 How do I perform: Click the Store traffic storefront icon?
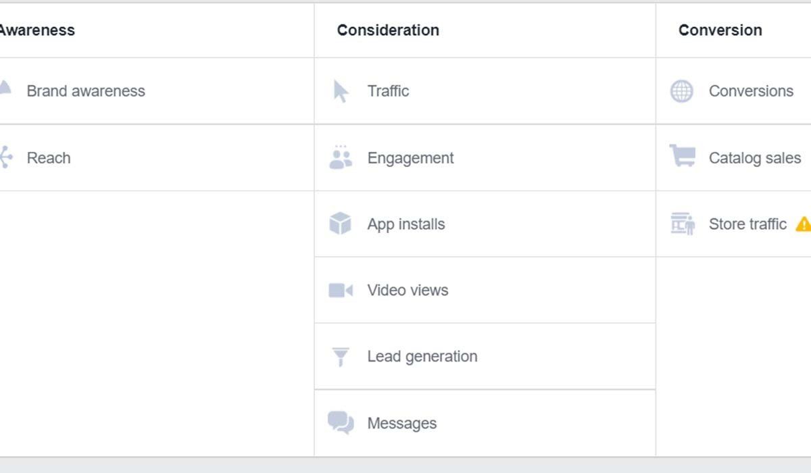(683, 224)
